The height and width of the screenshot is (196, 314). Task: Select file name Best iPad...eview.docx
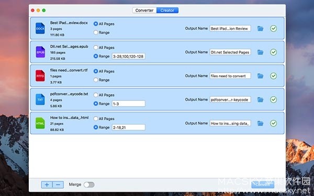click(69, 23)
